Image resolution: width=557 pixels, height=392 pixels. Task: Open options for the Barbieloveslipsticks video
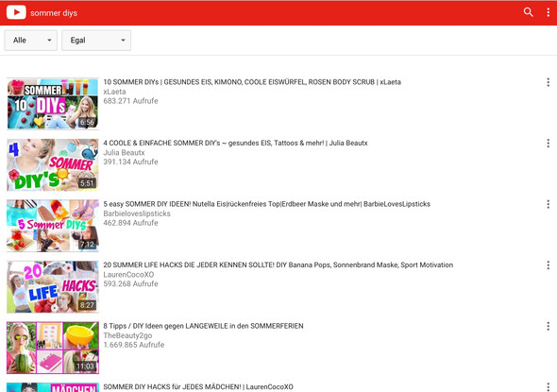point(549,204)
